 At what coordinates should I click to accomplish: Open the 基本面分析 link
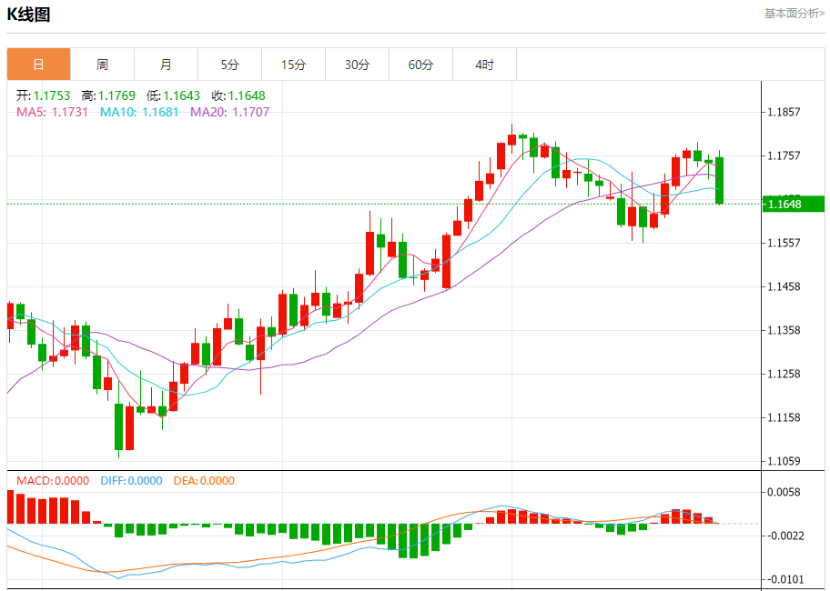pyautogui.click(x=794, y=14)
